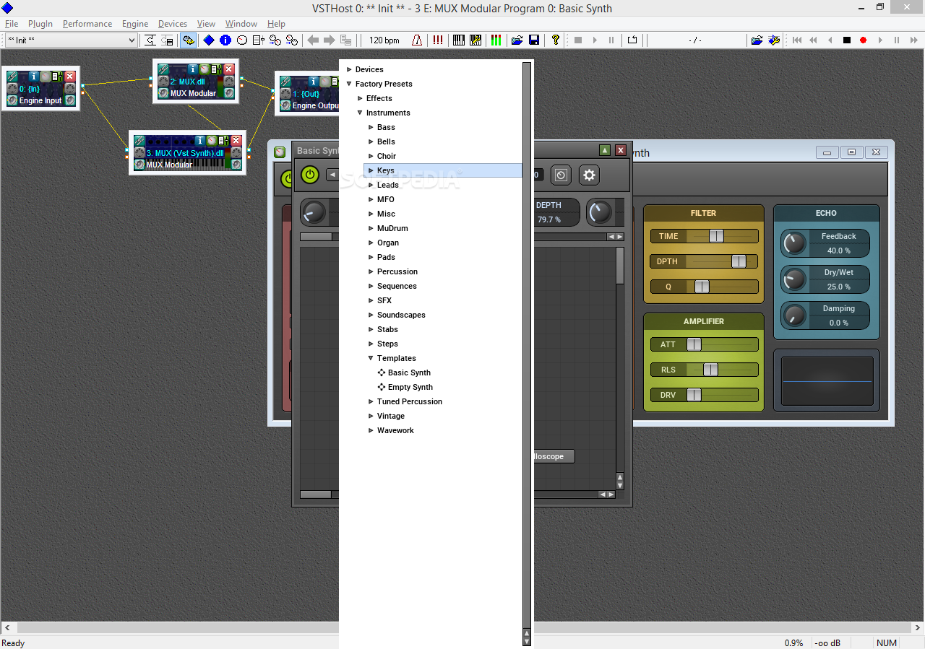Screen dimensions: 925x649
Task: Click the open-folder icon right of the position display
Action: coord(757,40)
